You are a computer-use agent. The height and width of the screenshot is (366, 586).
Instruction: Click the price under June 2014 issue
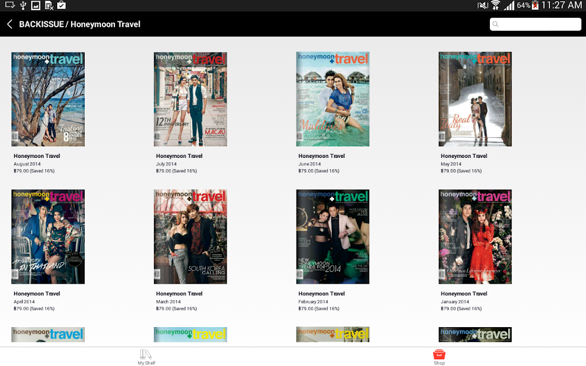[x=319, y=171]
